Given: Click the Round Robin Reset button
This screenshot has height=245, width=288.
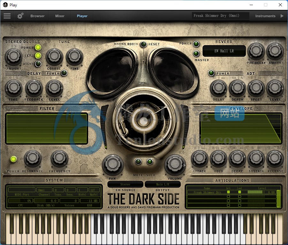Looking at the screenshot, I should (143, 44).
